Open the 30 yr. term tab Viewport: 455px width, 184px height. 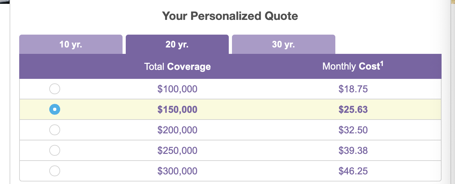pos(283,44)
